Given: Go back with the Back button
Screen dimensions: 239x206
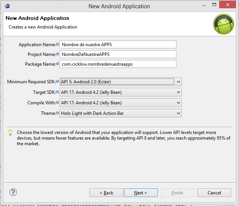Looking at the screenshot, I should [x=106, y=193].
